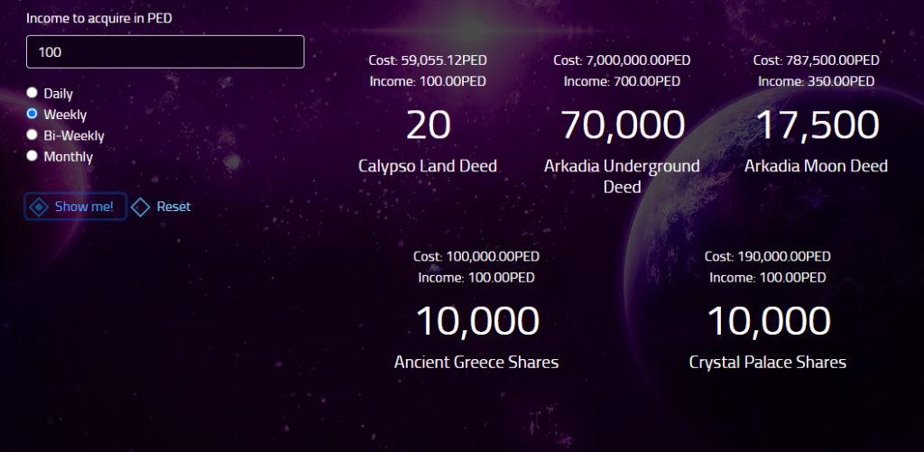Click the Crystal Palace Shares label

pyautogui.click(x=768, y=362)
